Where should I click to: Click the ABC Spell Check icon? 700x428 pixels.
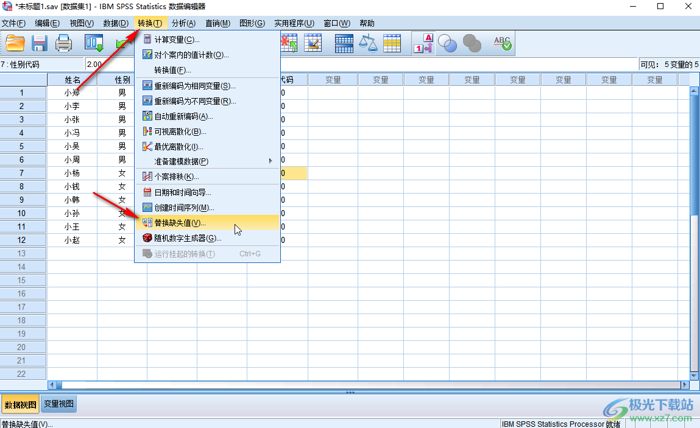point(503,43)
